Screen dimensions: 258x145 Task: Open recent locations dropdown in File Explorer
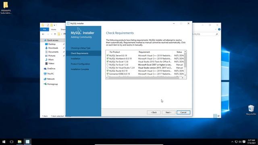pyautogui.click(x=52, y=34)
